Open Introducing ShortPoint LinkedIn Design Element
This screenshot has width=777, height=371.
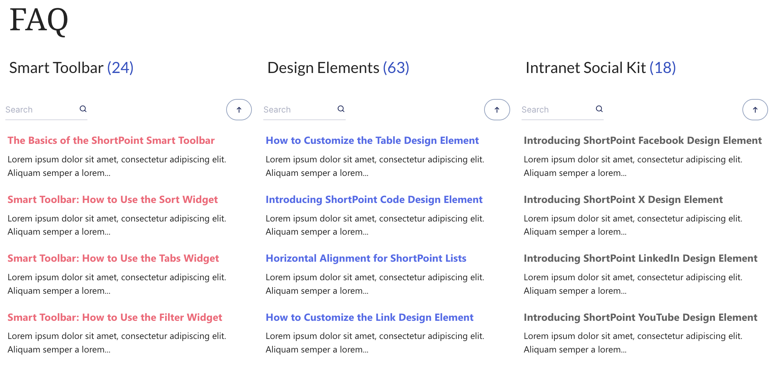[x=640, y=258]
